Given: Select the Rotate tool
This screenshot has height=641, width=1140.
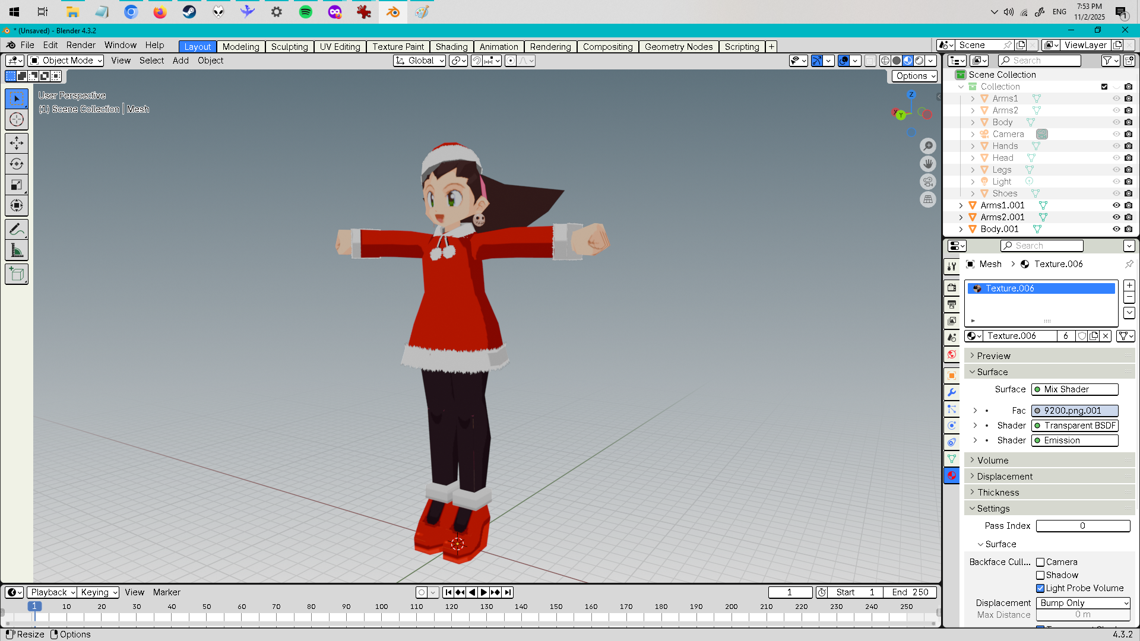Looking at the screenshot, I should (17, 164).
